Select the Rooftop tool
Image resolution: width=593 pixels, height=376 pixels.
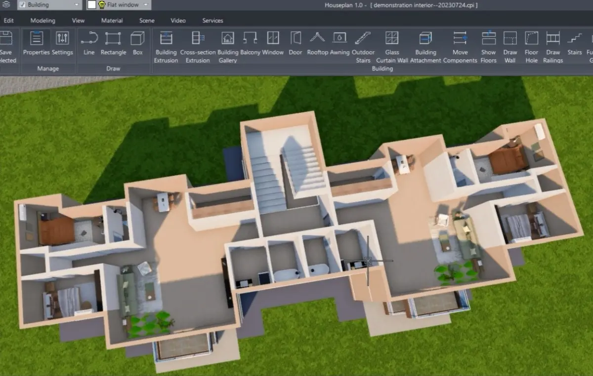click(x=317, y=43)
